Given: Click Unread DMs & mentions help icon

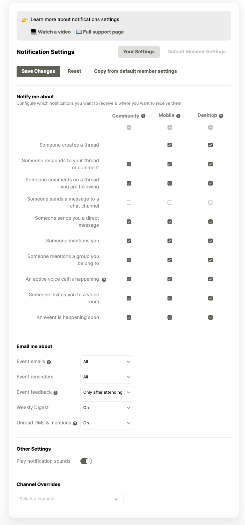Looking at the screenshot, I should pyautogui.click(x=75, y=423).
